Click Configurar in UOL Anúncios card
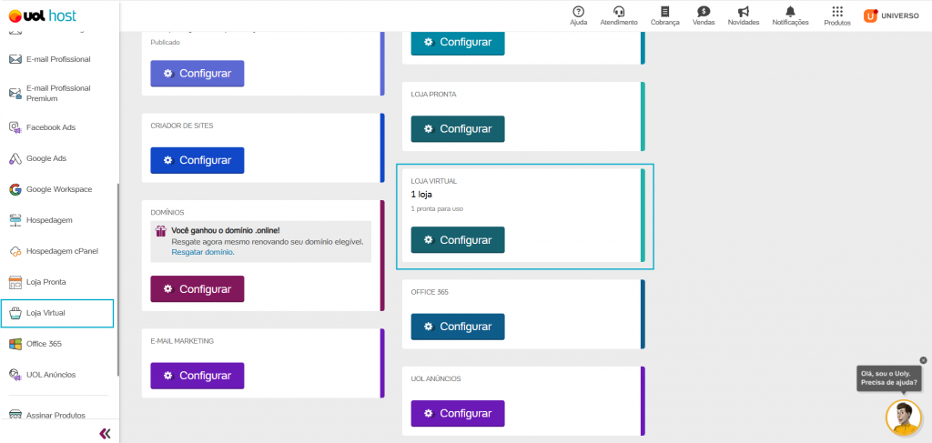932x443 pixels. [458, 413]
